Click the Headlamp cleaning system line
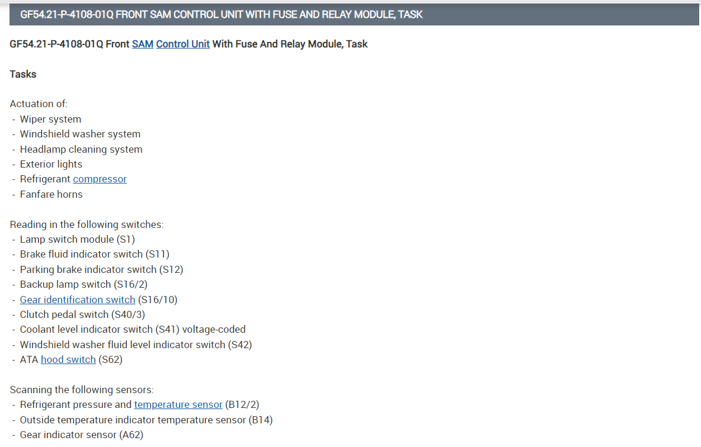 tap(81, 149)
